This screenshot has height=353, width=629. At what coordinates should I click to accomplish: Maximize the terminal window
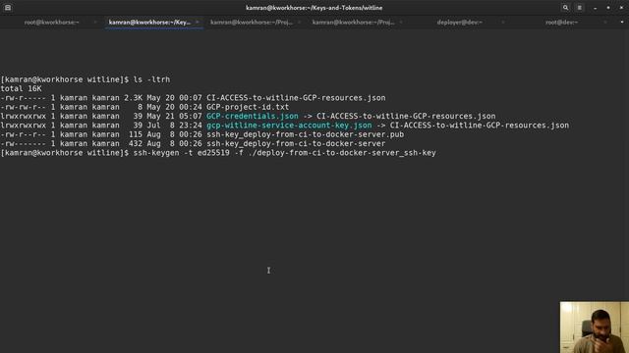coord(608,8)
